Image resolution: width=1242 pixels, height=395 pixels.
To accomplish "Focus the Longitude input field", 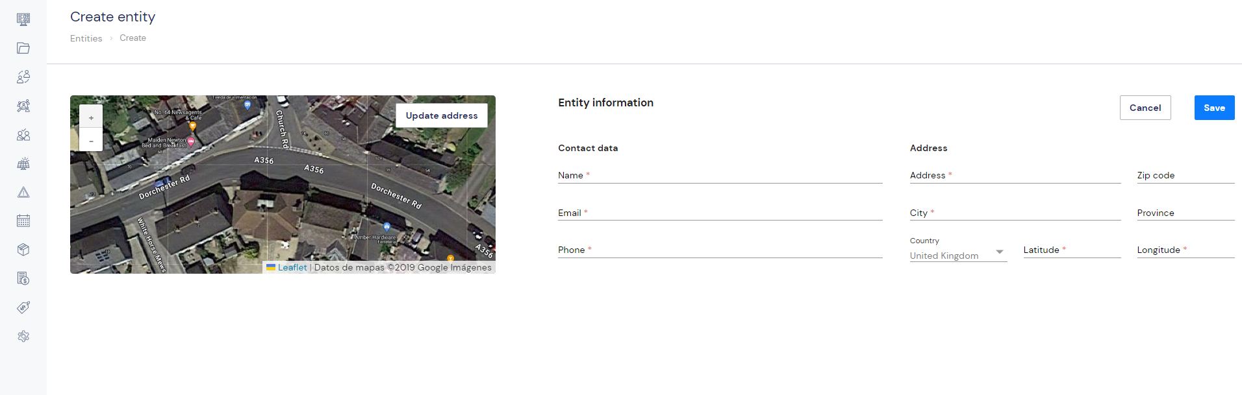I will [1185, 250].
